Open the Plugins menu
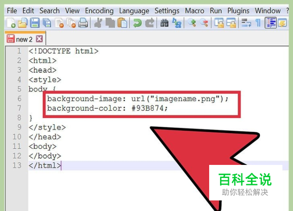The image size is (293, 211). pos(238,11)
